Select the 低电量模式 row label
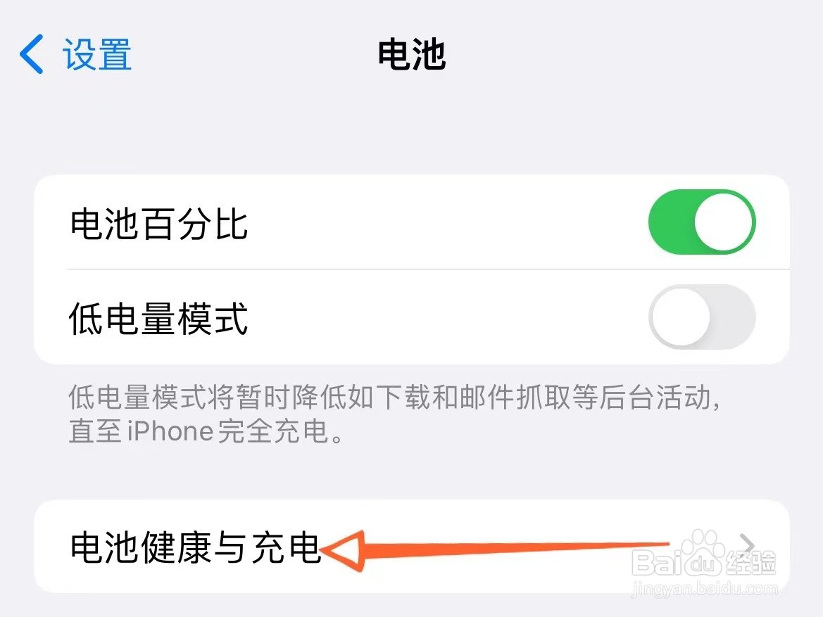The image size is (823, 617). coord(159,319)
